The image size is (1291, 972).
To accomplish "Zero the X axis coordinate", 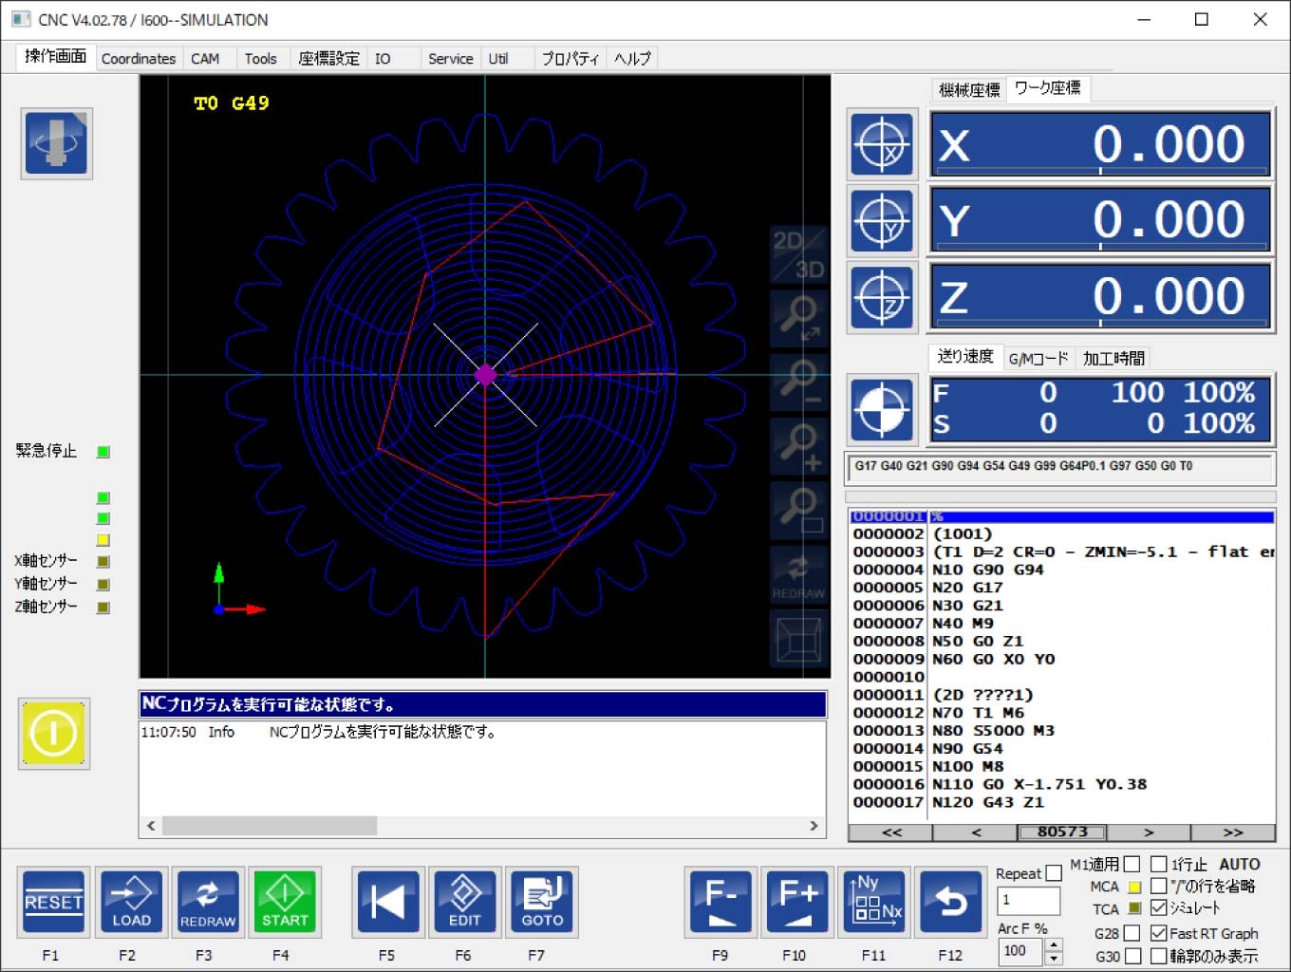I will [x=882, y=145].
